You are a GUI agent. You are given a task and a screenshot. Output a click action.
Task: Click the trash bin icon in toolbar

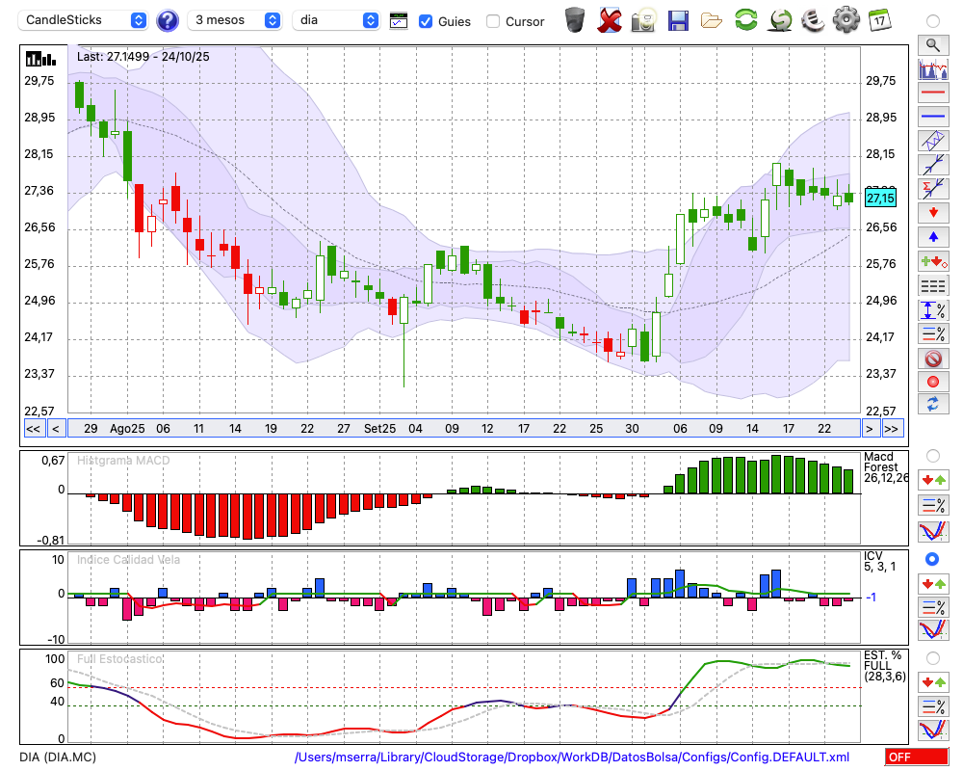click(575, 20)
